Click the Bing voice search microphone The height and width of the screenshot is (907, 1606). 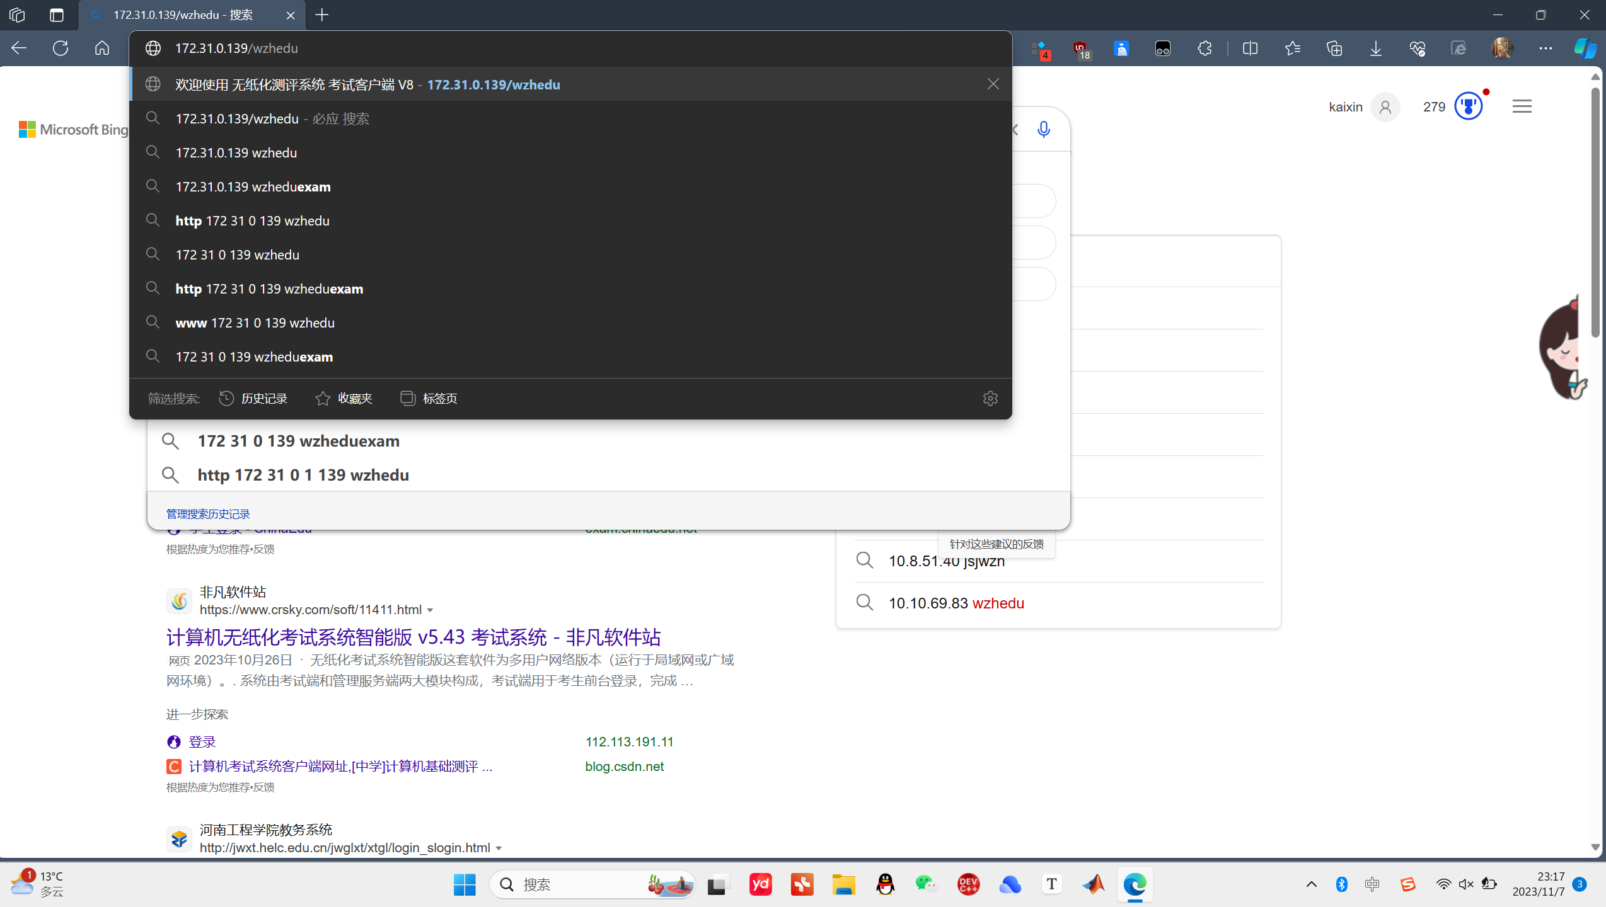coord(1044,129)
